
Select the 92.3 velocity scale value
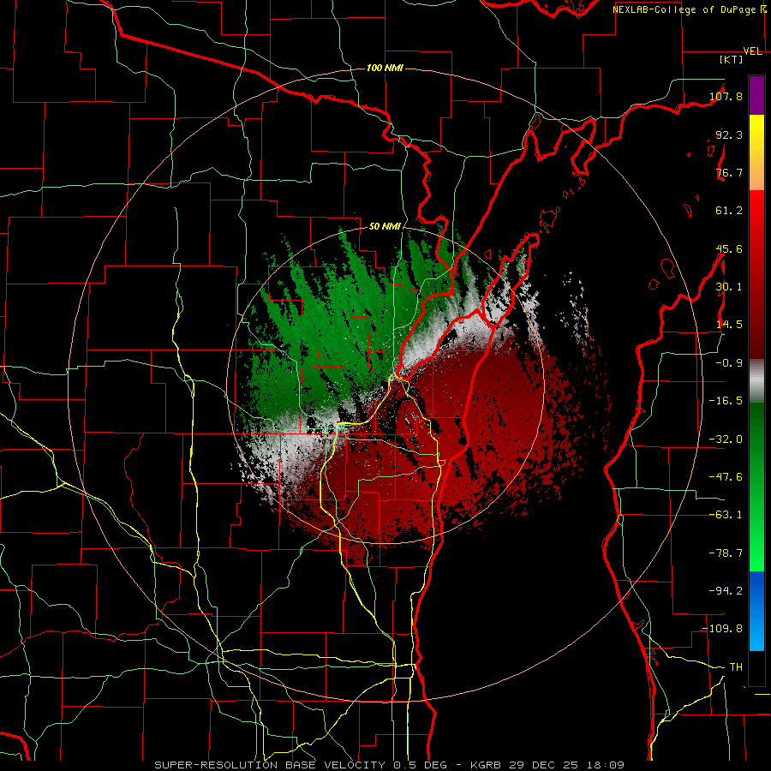point(729,134)
